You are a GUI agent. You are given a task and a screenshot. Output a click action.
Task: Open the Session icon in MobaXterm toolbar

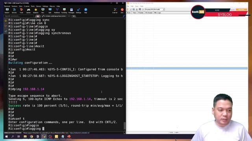(7, 11)
